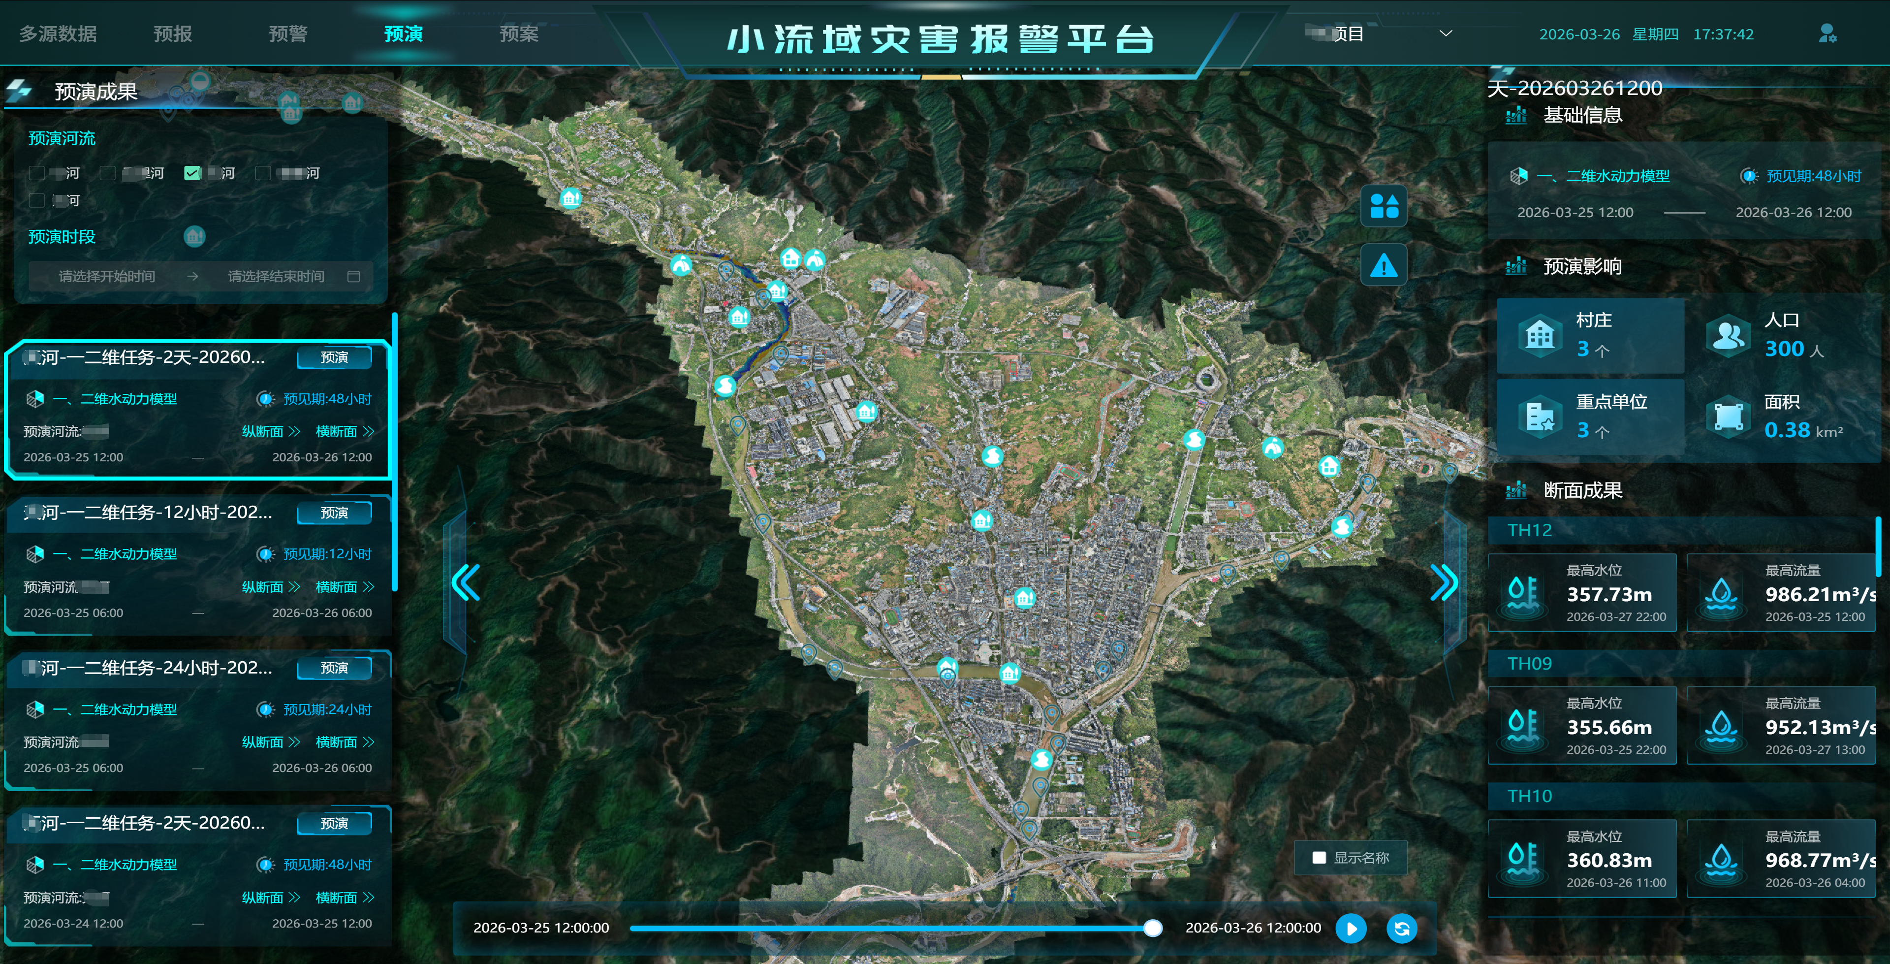1890x964 pixels.
Task: Click the calendar icon in time range
Action: [x=354, y=276]
